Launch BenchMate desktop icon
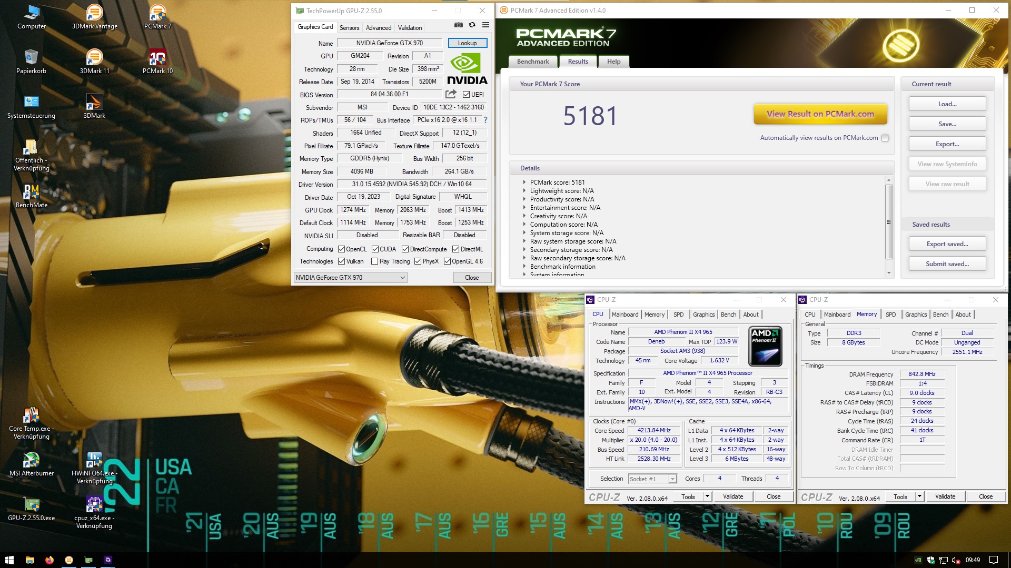 click(x=31, y=196)
